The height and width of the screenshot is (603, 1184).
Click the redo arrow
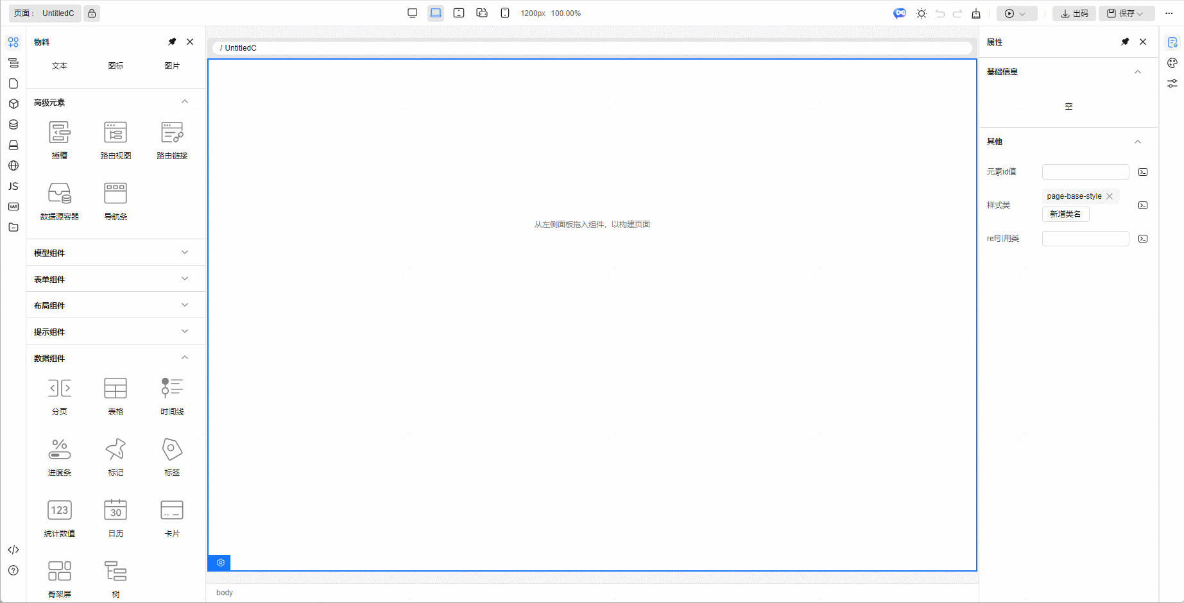957,13
